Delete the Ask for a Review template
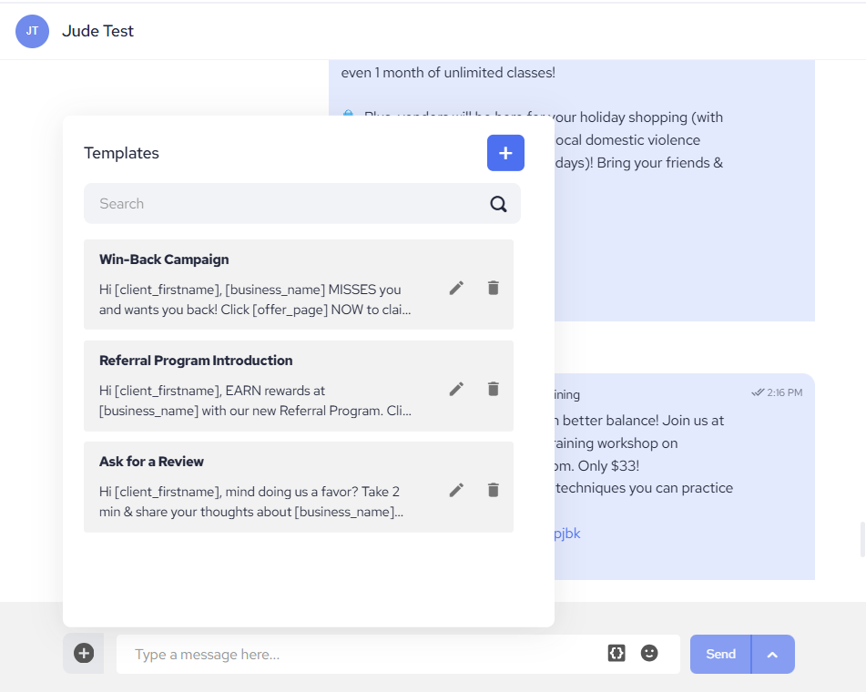This screenshot has width=866, height=692. tap(494, 490)
